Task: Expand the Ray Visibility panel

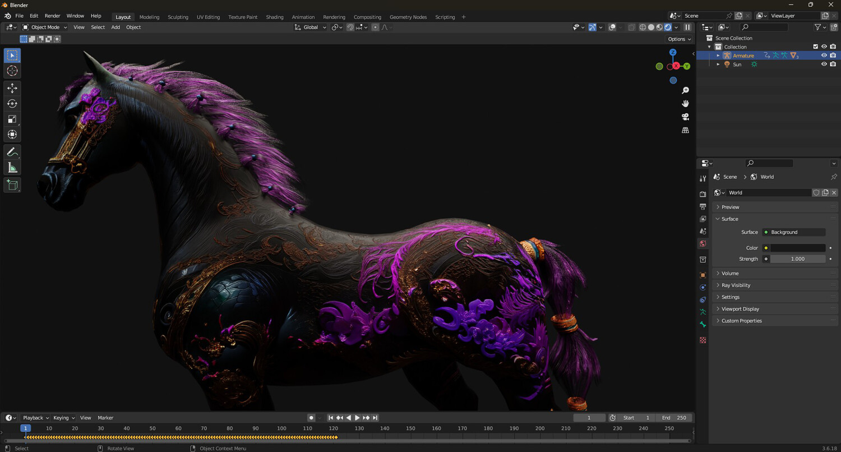Action: point(775,285)
